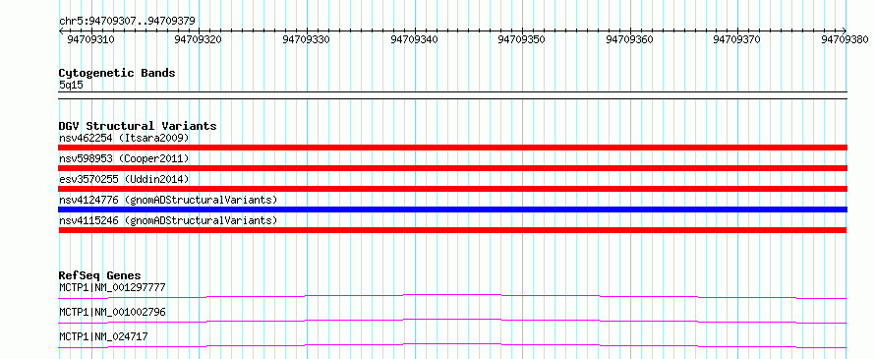Open transcript MCTP1|NM_024717 label
Image resolution: width=875 pixels, height=359 pixels.
tap(103, 336)
